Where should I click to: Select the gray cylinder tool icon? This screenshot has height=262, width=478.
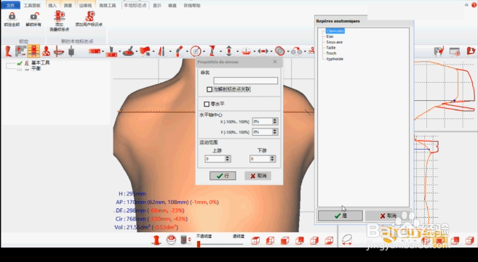(71, 51)
